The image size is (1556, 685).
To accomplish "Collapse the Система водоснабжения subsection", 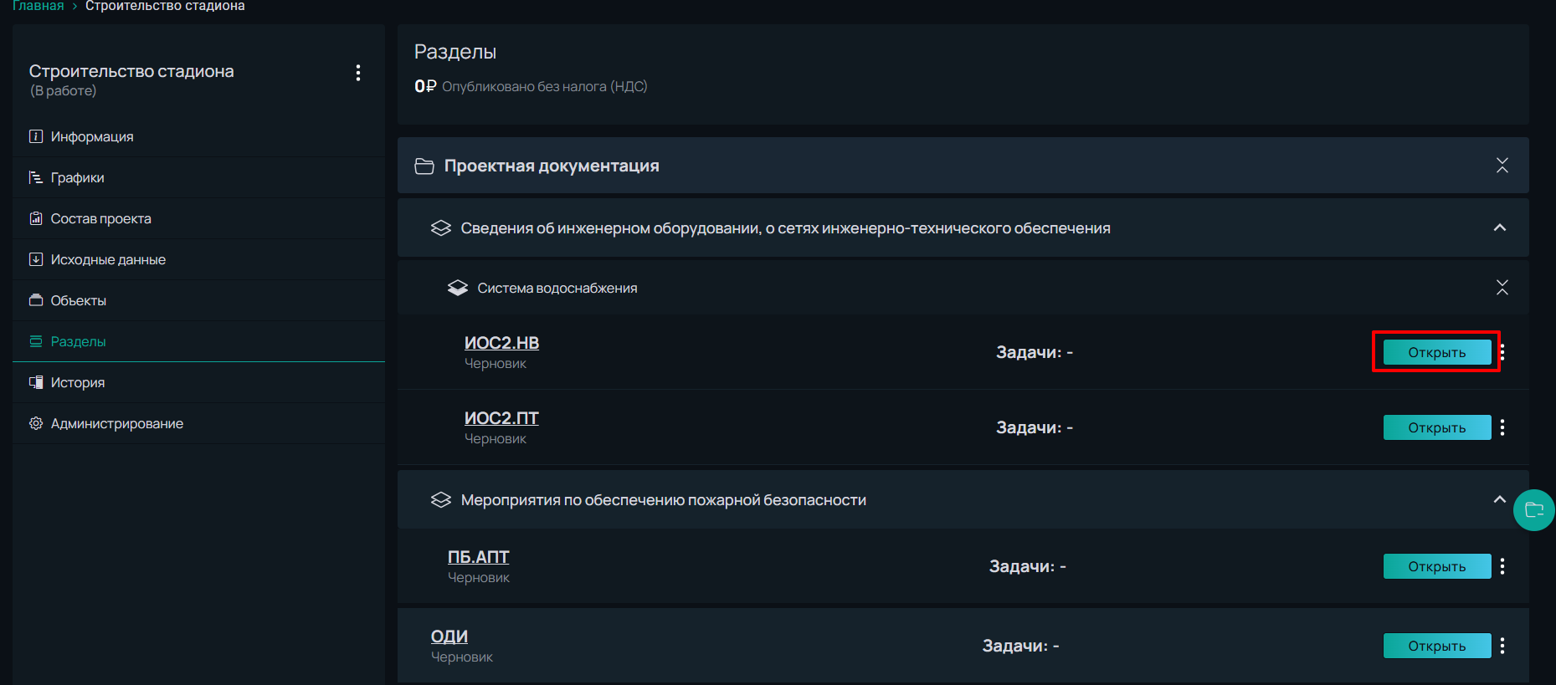I will [1502, 288].
